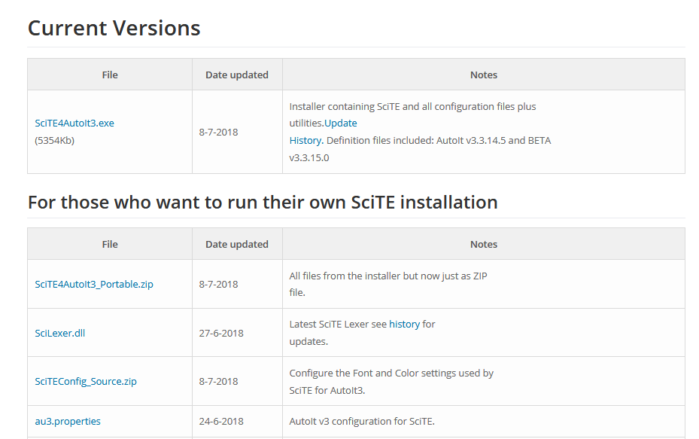Open the SciTE Lexer history link
Image resolution: width=699 pixels, height=439 pixels.
(x=404, y=325)
